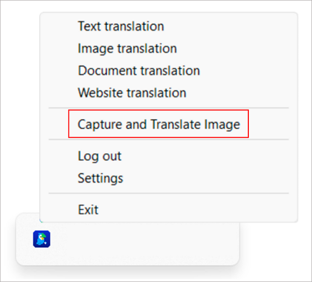Click the Website translation entry
The image size is (312, 282).
(x=132, y=92)
